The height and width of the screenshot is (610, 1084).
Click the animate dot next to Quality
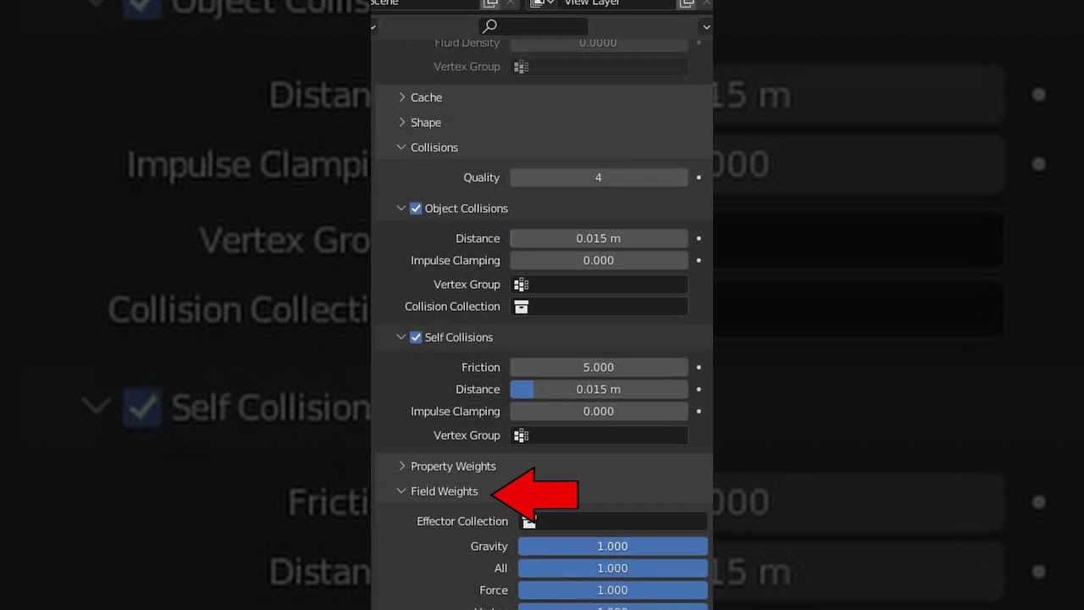[x=699, y=178]
